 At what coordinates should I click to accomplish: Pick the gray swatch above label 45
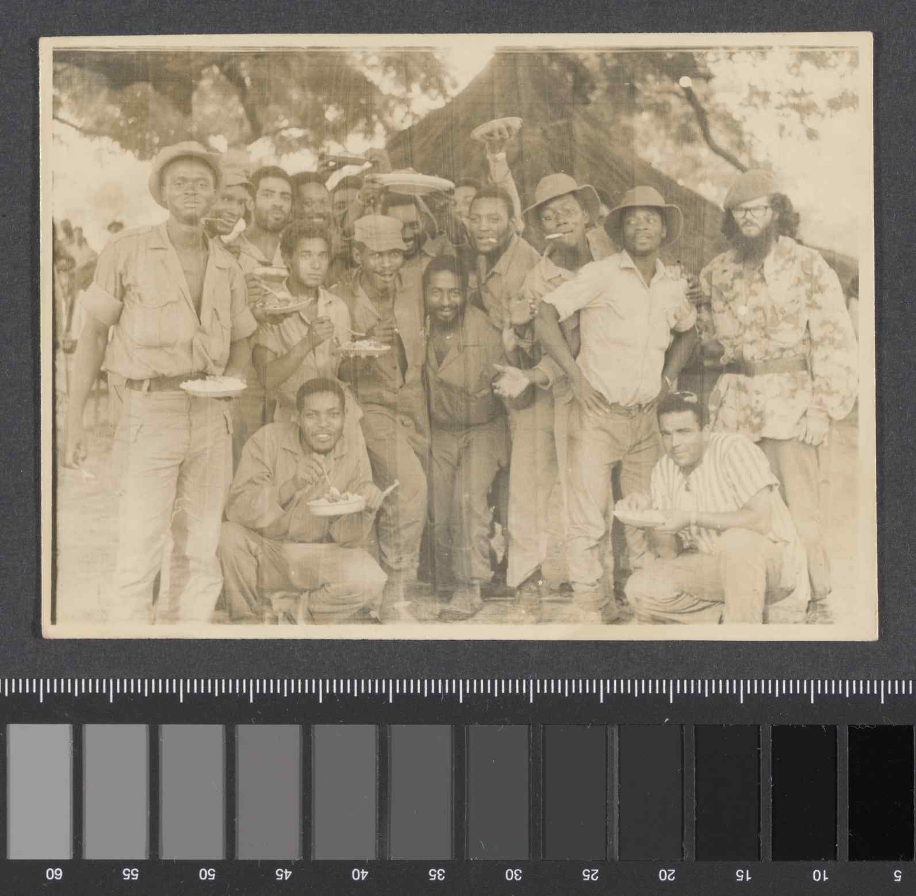269,791
